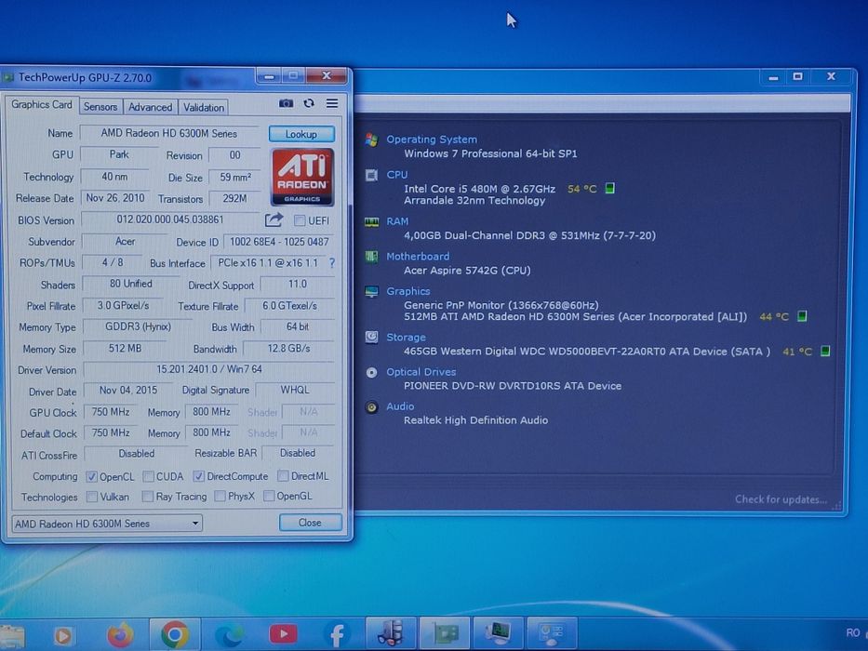Toggle the UEFI checkbox

pyautogui.click(x=300, y=221)
